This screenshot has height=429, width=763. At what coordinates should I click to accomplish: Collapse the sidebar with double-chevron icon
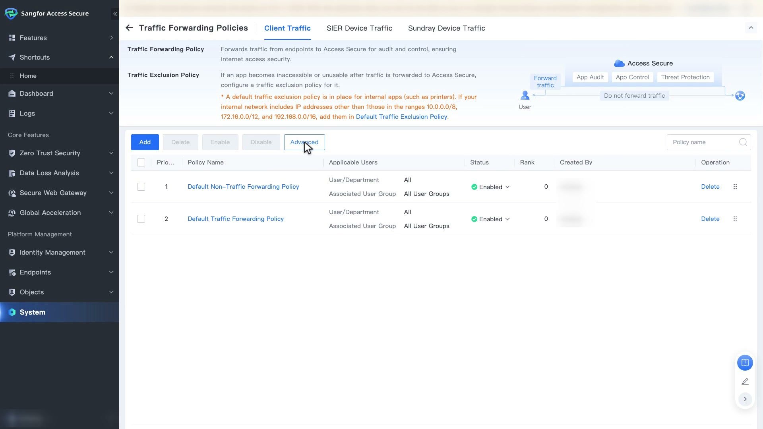115,14
